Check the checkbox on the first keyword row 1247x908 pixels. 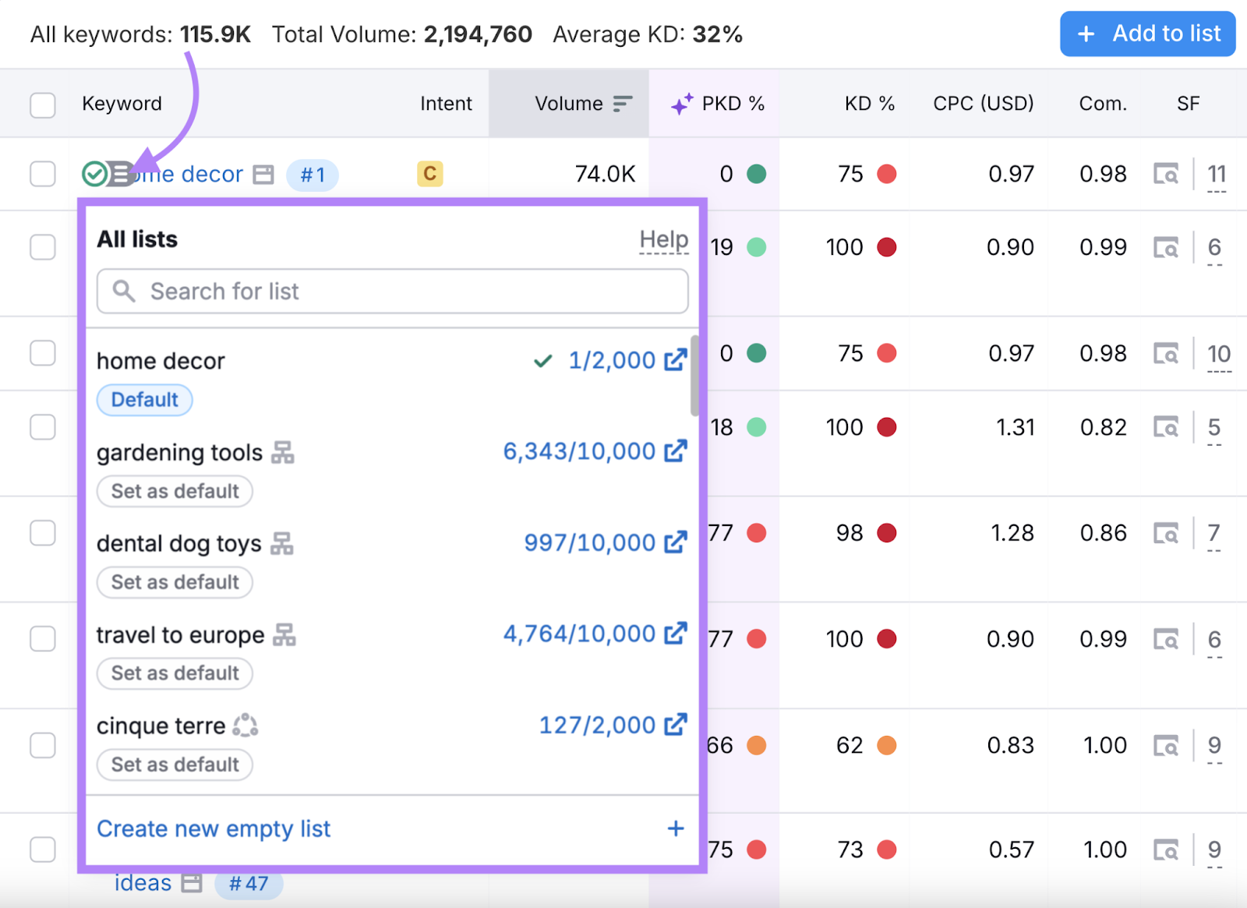pos(43,174)
